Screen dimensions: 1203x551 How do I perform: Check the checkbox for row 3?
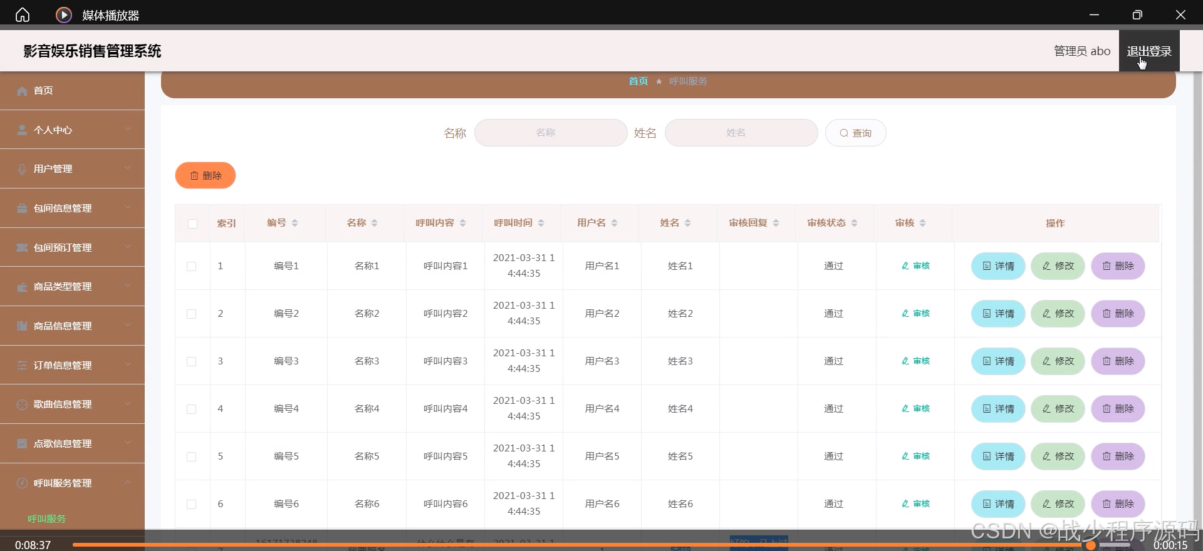[x=192, y=361]
